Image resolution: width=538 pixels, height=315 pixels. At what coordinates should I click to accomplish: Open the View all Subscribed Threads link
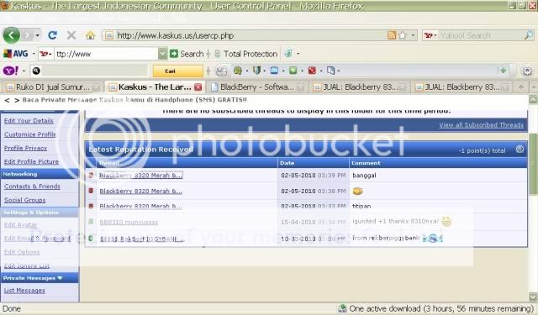point(482,125)
